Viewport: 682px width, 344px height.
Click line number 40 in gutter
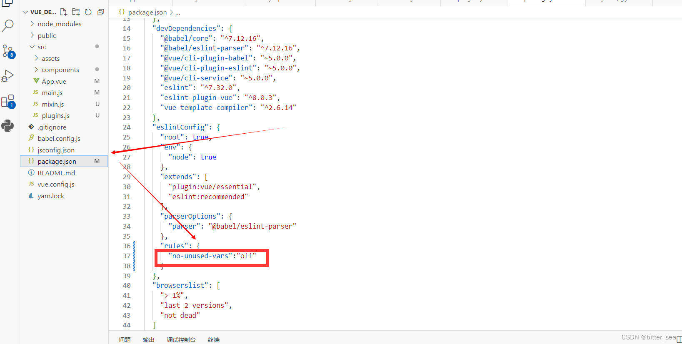(127, 285)
